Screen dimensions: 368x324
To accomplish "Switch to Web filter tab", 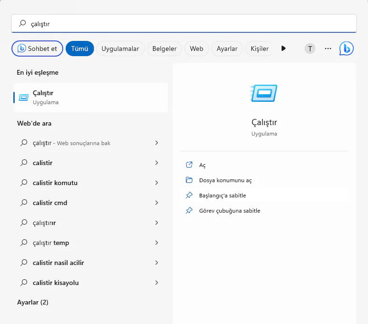I will (x=196, y=49).
